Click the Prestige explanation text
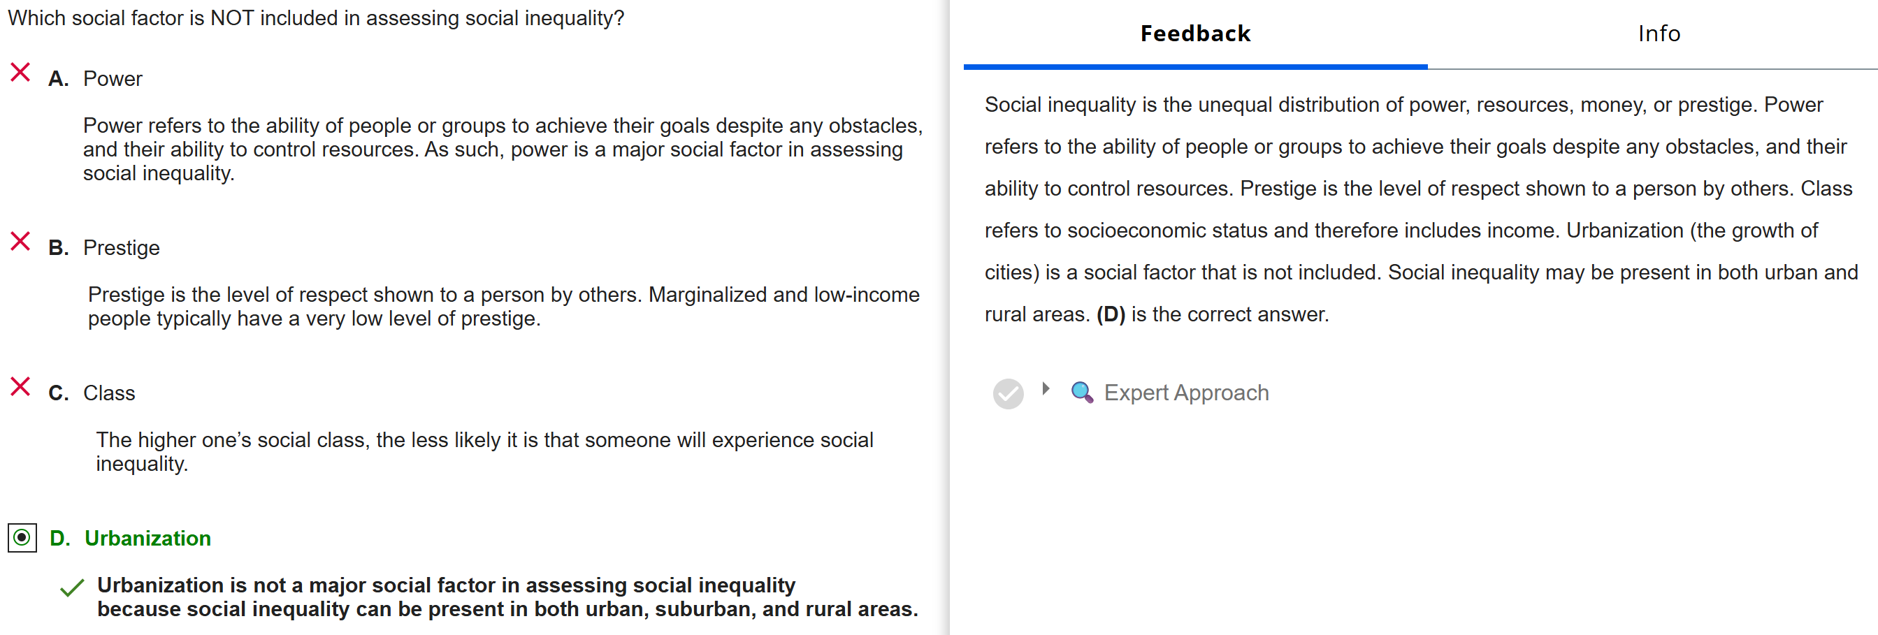Image resolution: width=1878 pixels, height=635 pixels. (503, 306)
